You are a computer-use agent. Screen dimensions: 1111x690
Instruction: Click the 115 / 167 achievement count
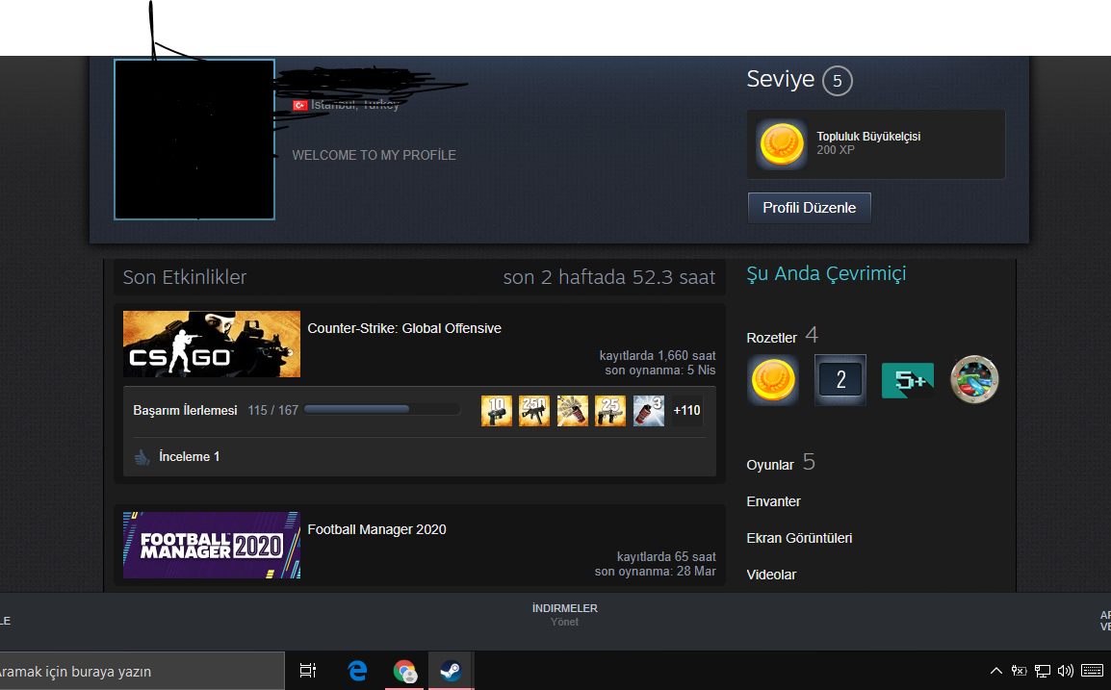coord(272,411)
